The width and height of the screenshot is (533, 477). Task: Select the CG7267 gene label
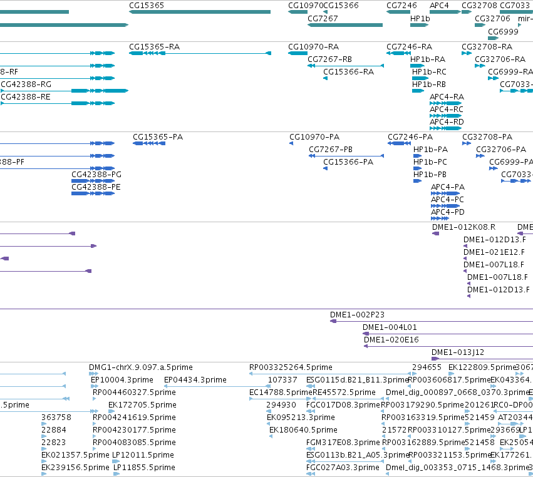point(323,18)
